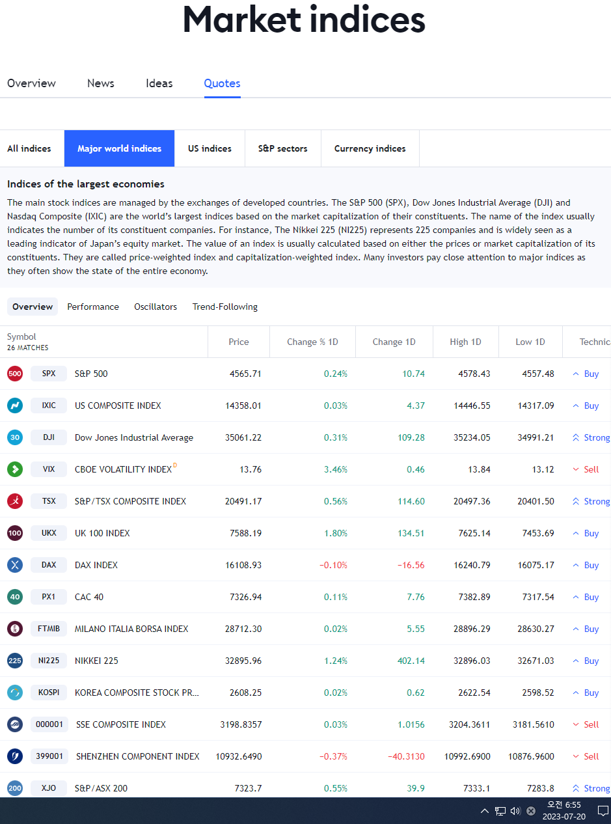Open UK 100 INDEX link
Image resolution: width=611 pixels, height=824 pixels.
[102, 533]
